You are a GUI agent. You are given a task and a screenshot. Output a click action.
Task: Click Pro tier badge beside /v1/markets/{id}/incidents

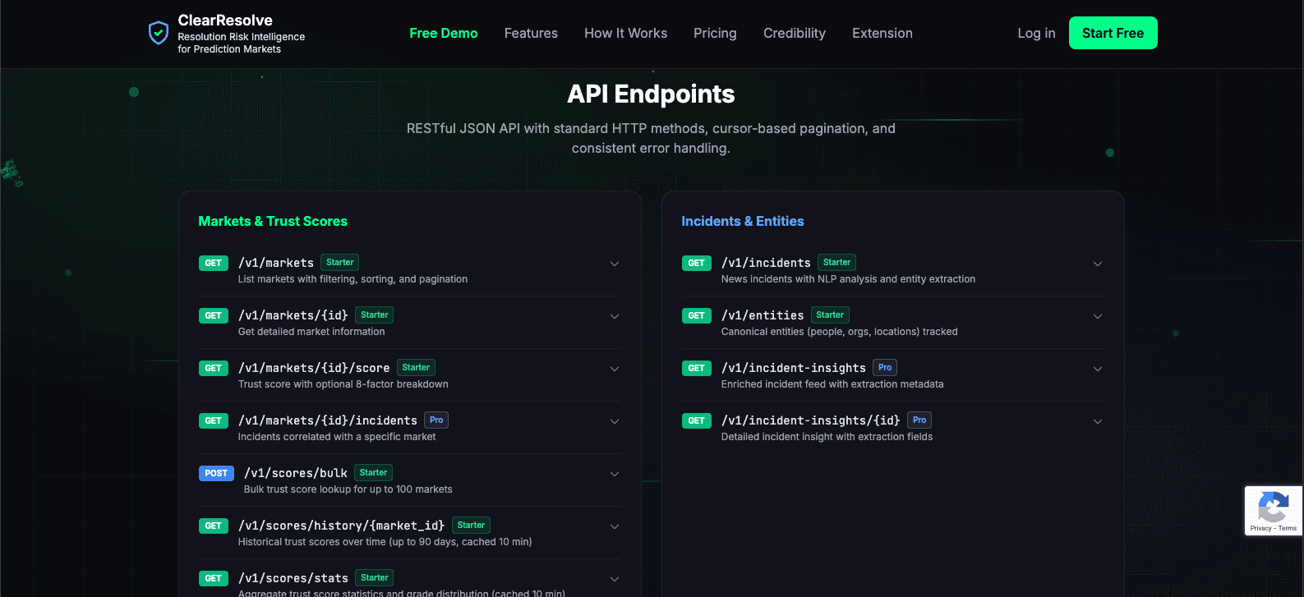436,420
